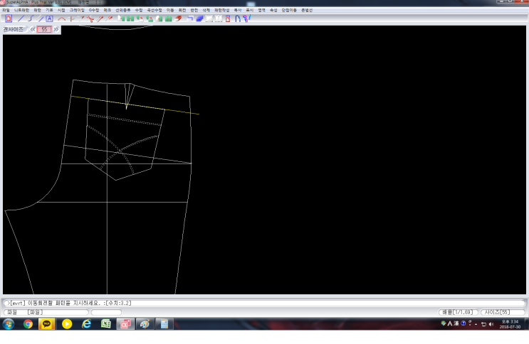Screen dimensions: 529x344
Task: Open Internet Explorer from the taskbar
Action: [86, 324]
